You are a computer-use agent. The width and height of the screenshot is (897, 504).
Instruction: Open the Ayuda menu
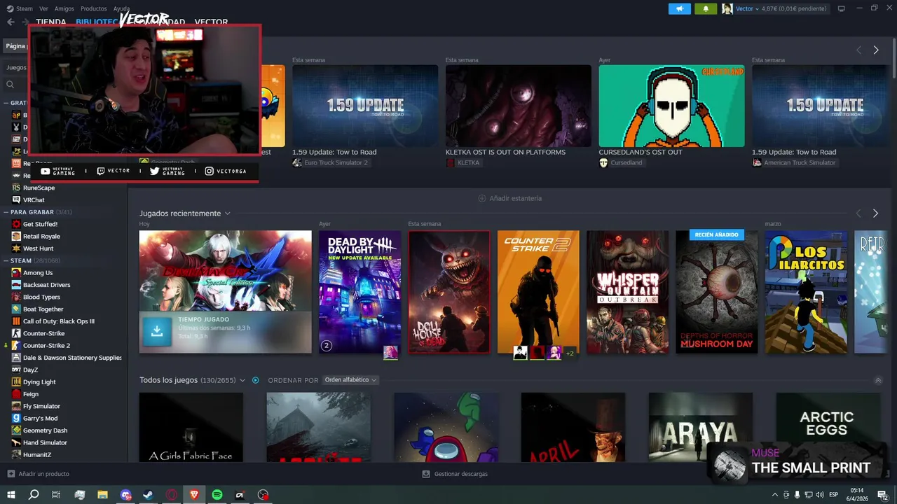coord(121,8)
